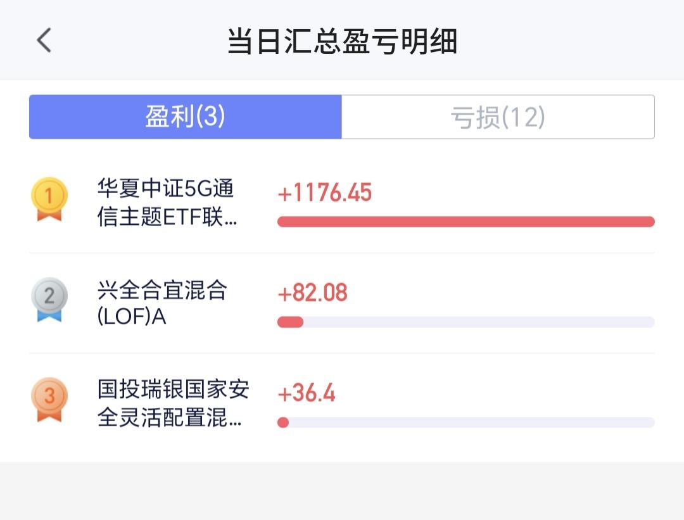
Task: Click the bronze third-place medal icon
Action: [49, 399]
